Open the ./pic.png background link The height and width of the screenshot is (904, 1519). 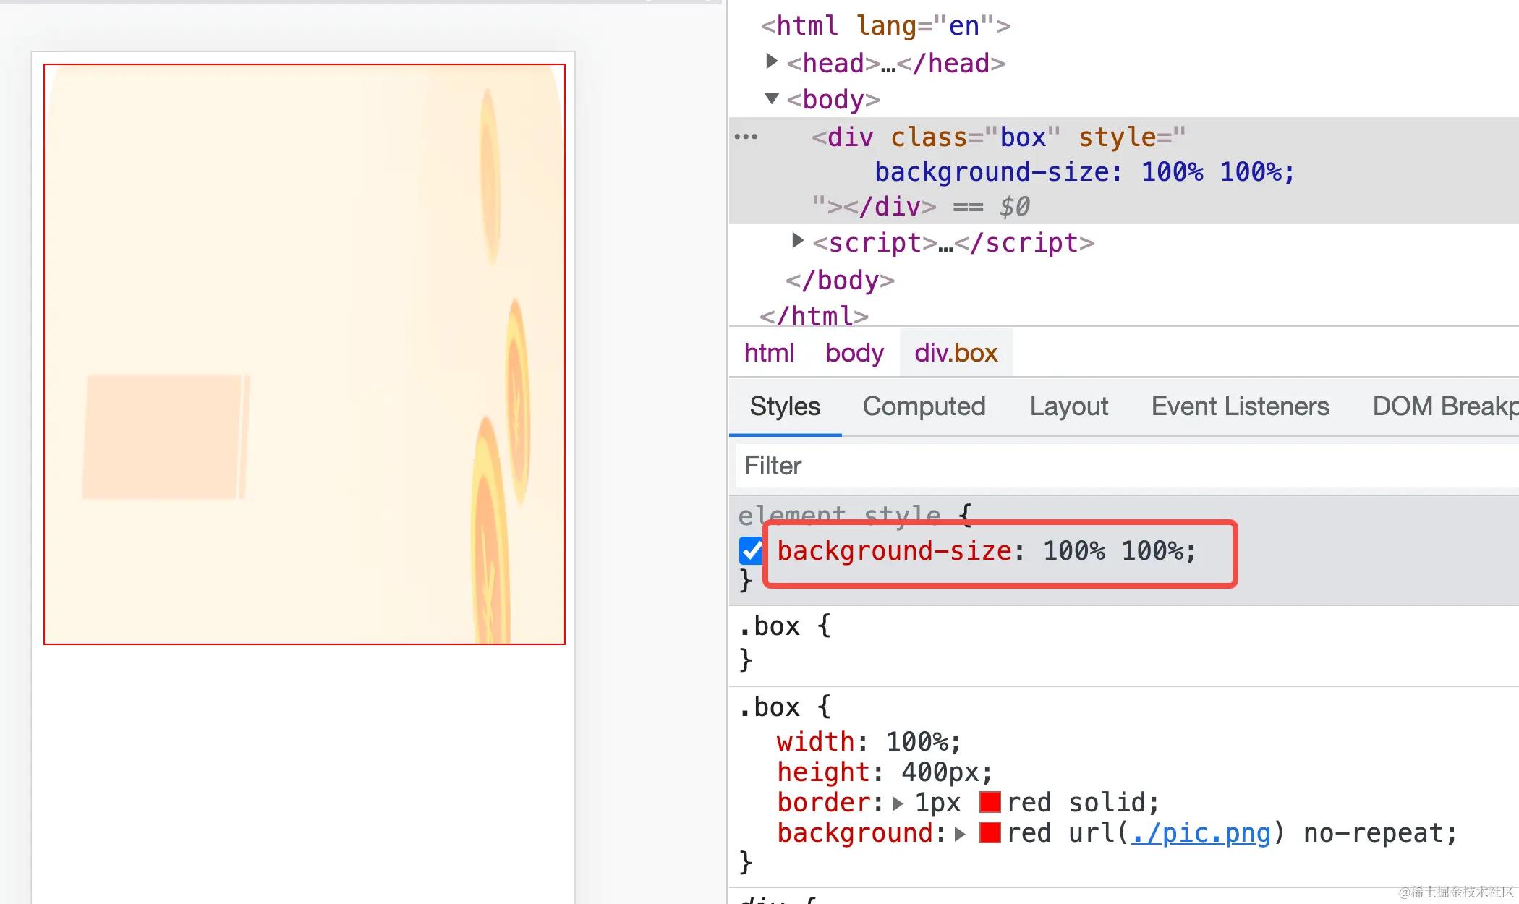[1201, 833]
